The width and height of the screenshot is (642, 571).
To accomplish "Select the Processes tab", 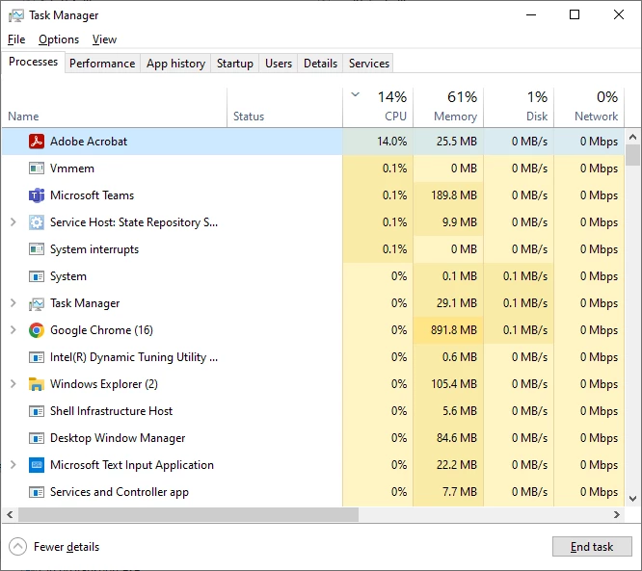I will 33,62.
